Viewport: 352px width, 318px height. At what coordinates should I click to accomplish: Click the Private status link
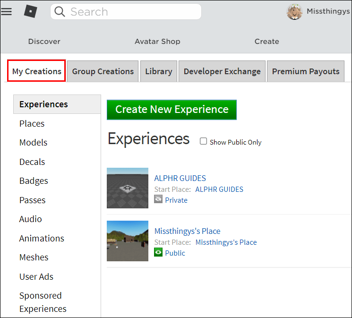coord(176,200)
